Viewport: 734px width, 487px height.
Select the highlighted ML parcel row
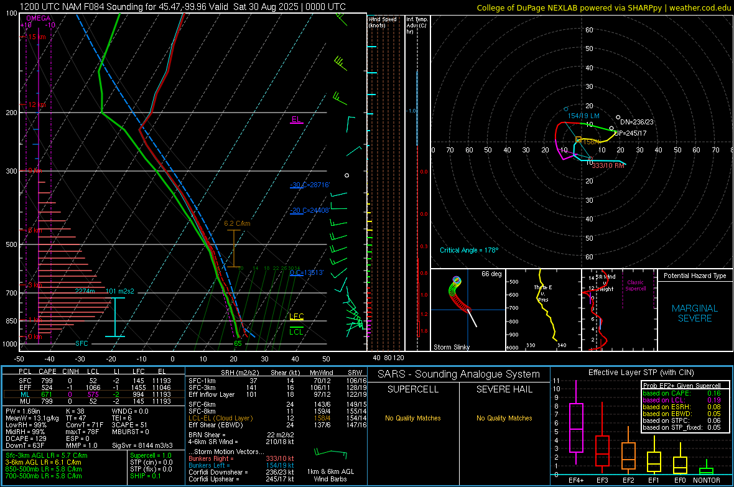pos(94,394)
